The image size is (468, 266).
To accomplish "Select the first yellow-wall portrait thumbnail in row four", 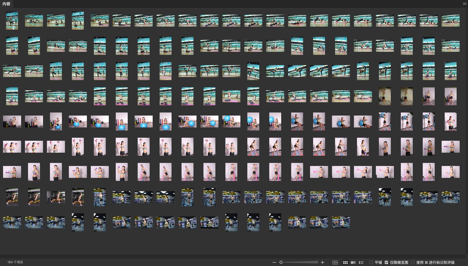I will (385, 96).
